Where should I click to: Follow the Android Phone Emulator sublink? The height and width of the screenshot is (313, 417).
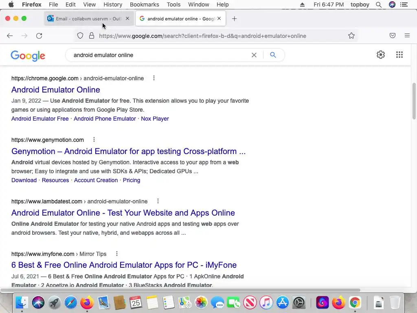105,119
